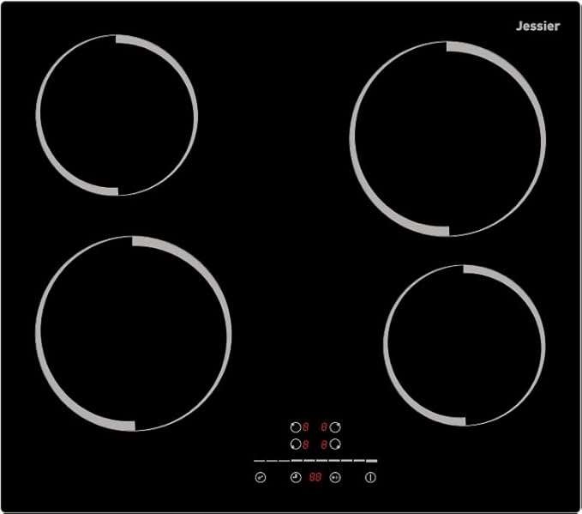The height and width of the screenshot is (514, 582).
Task: Tap the power on/off touch key
Action: (x=370, y=477)
